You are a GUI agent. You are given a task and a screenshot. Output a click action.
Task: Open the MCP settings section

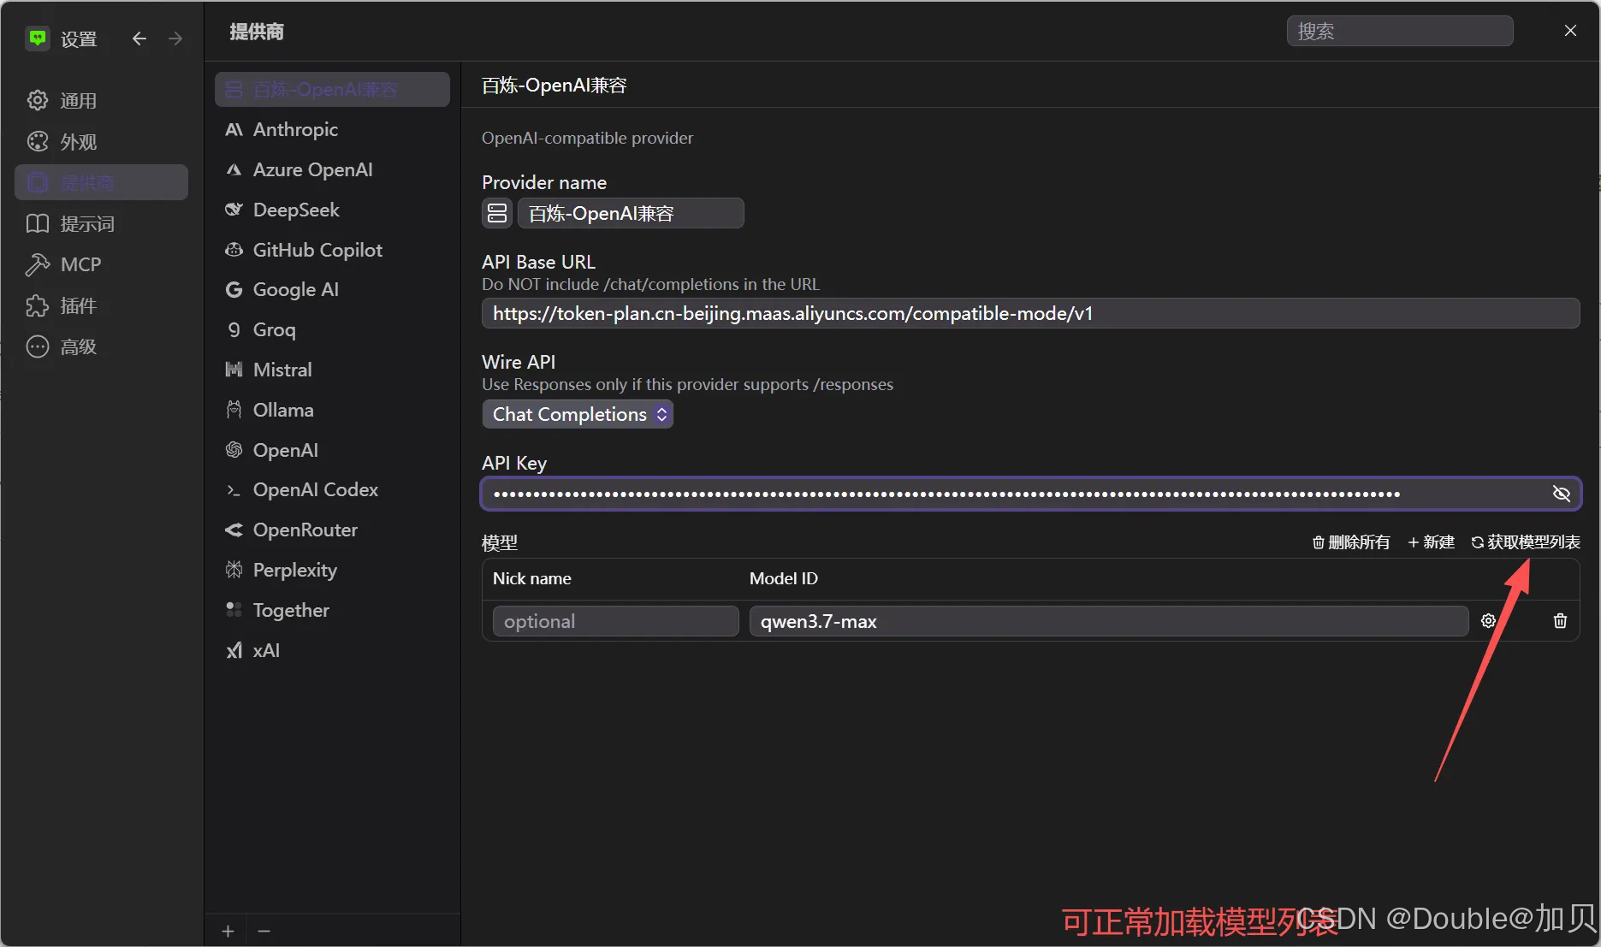coord(101,264)
